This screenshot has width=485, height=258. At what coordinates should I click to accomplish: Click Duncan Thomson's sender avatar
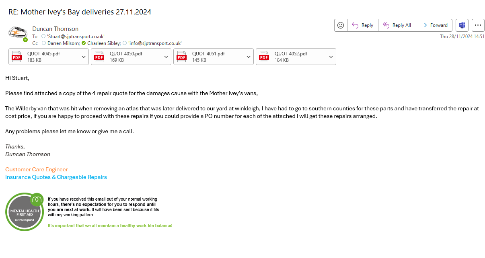coord(17,32)
